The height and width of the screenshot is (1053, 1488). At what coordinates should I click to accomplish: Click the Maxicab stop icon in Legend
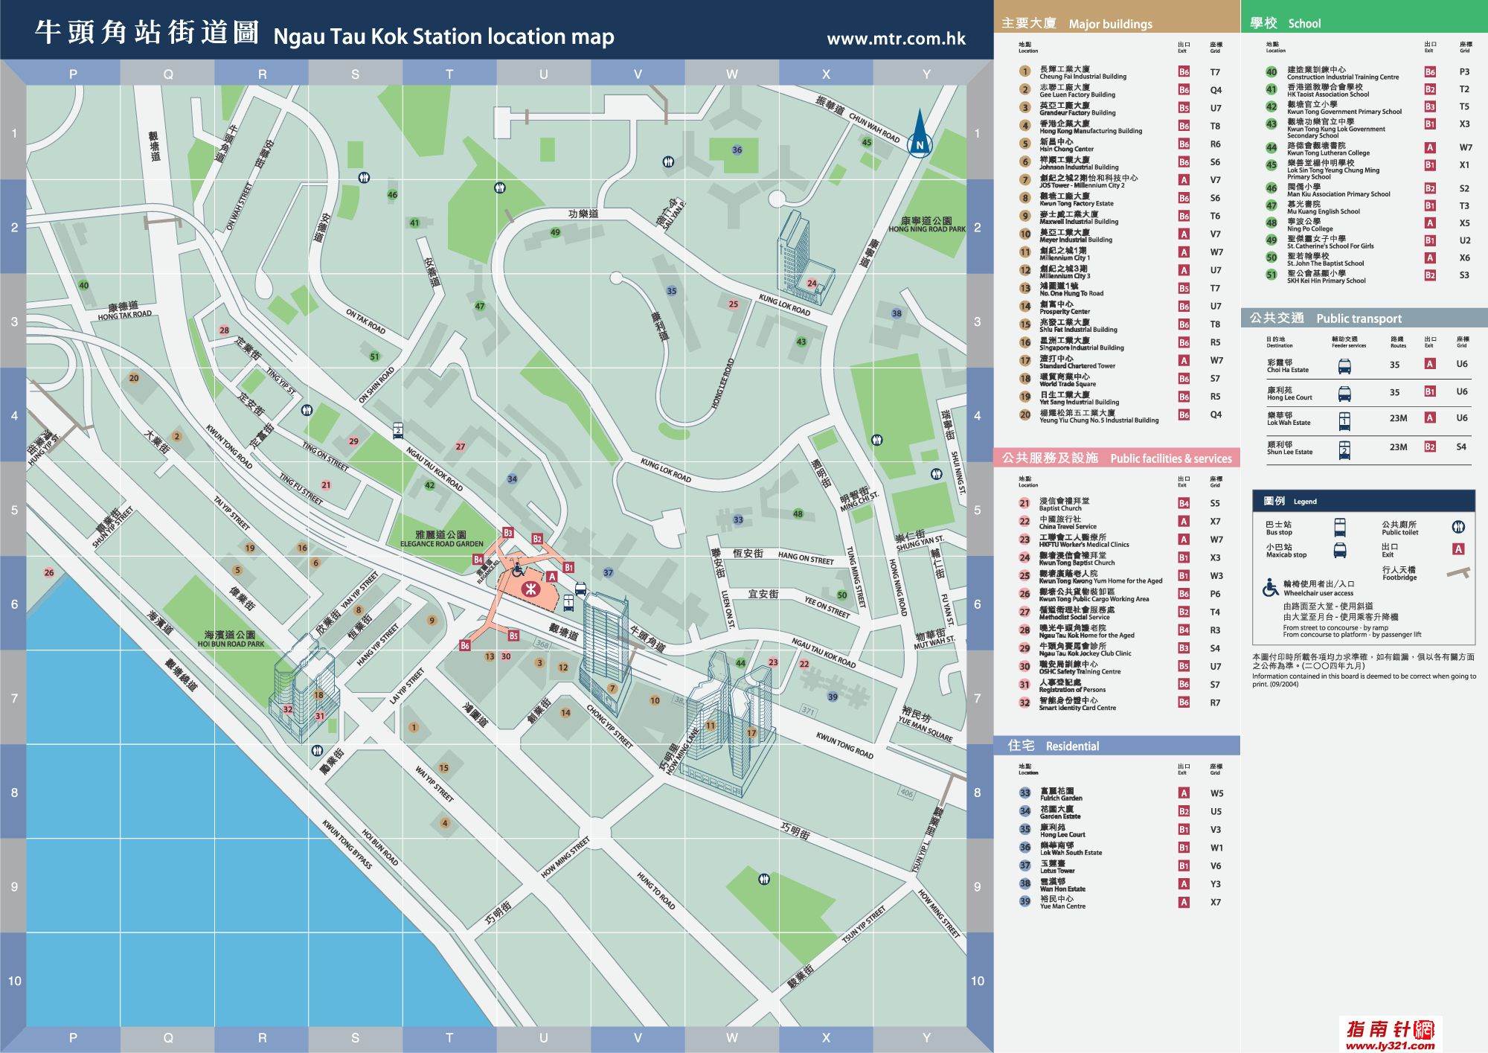(x=1340, y=551)
